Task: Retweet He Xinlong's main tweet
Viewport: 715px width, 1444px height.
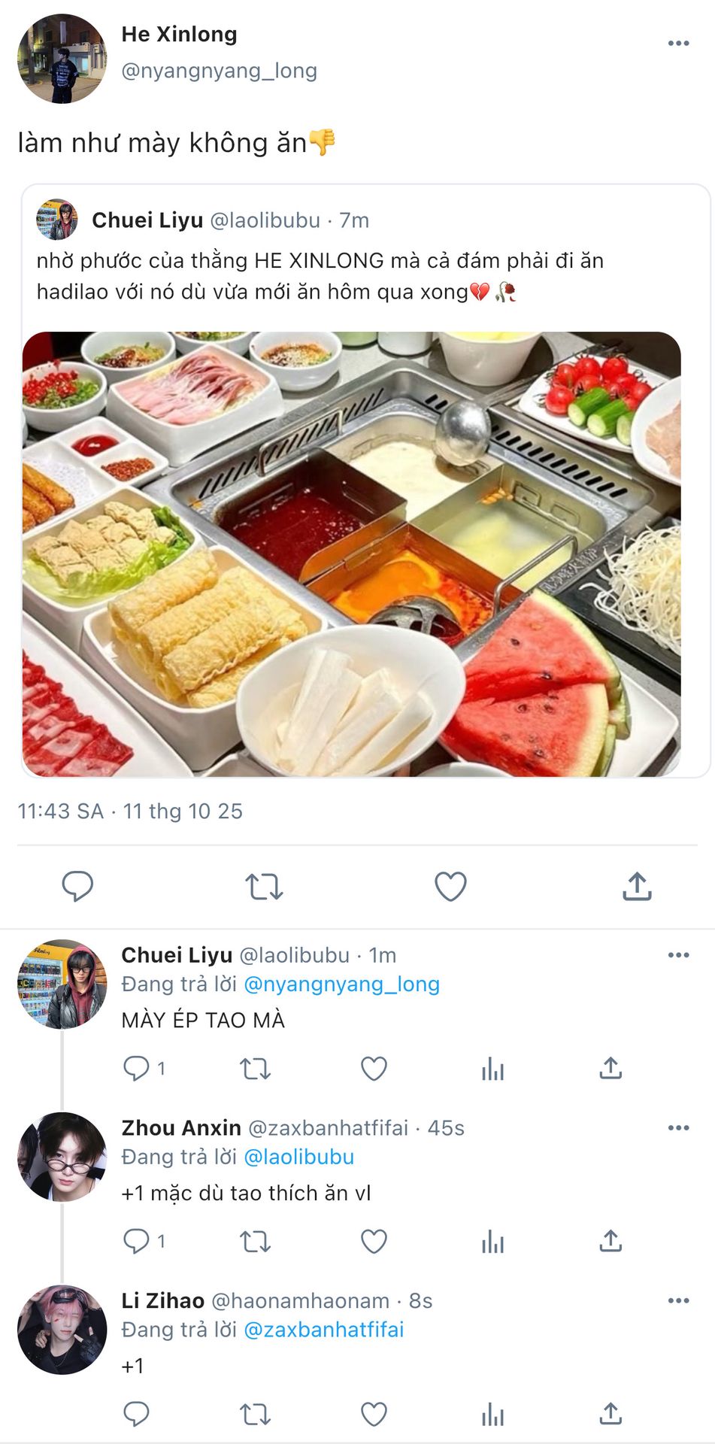Action: (264, 887)
